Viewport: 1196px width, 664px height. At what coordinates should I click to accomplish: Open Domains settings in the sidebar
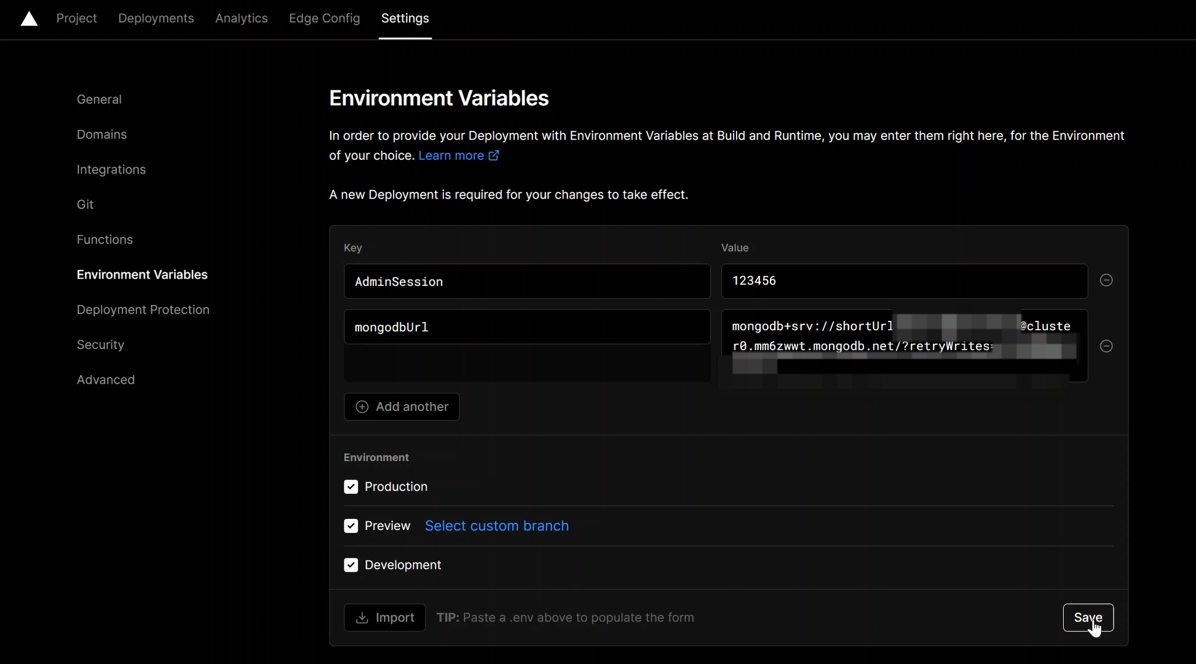101,135
